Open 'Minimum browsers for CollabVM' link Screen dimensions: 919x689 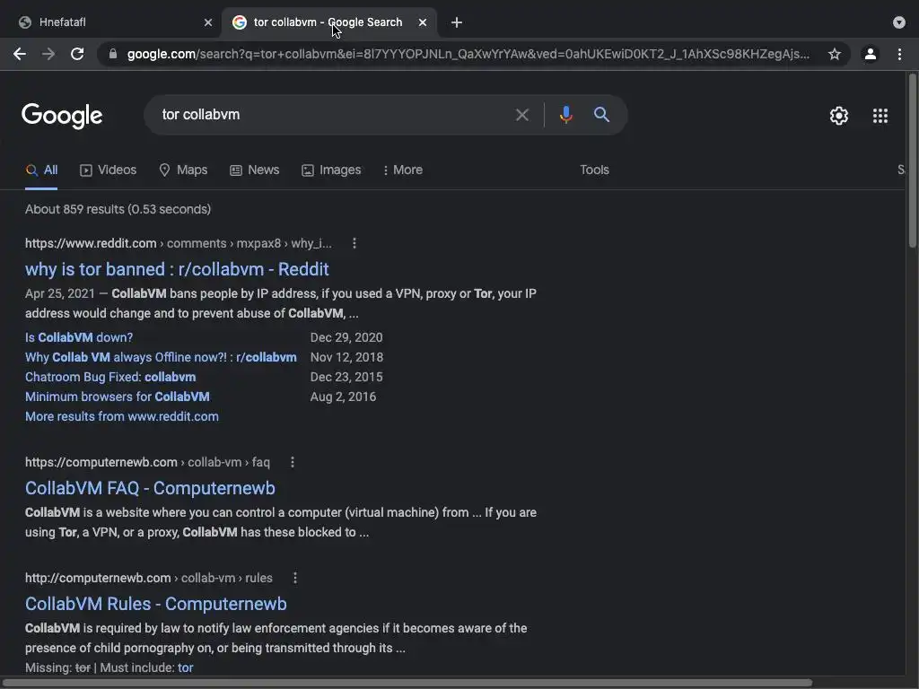[x=118, y=397]
